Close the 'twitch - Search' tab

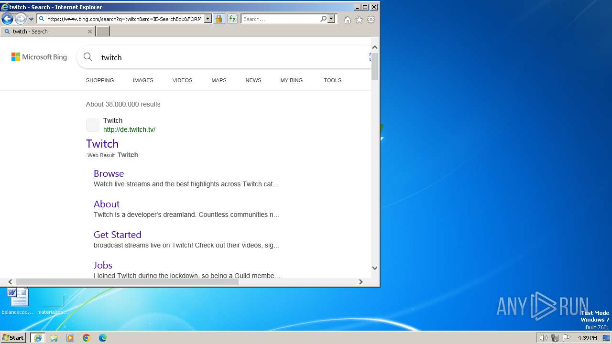pos(89,32)
